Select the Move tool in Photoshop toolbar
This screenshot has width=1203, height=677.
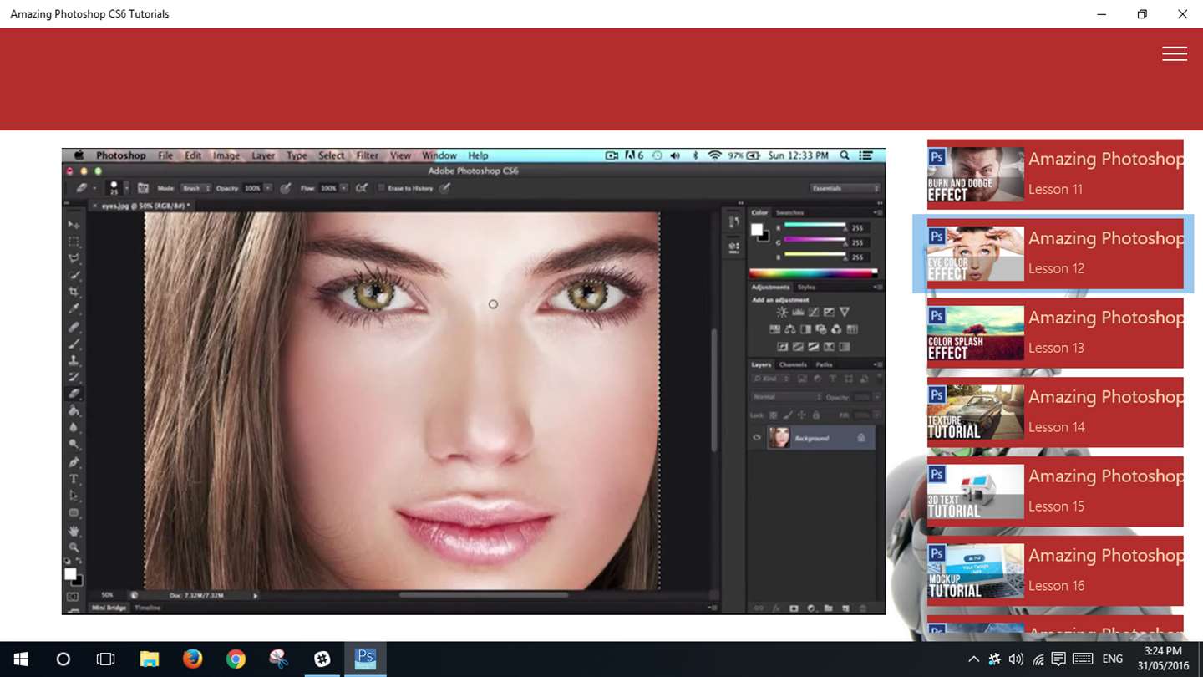click(74, 225)
